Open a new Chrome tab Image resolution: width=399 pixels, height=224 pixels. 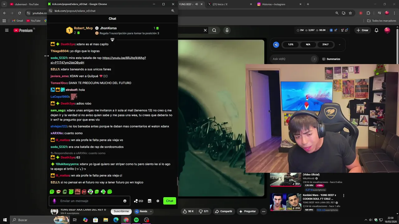308,4
